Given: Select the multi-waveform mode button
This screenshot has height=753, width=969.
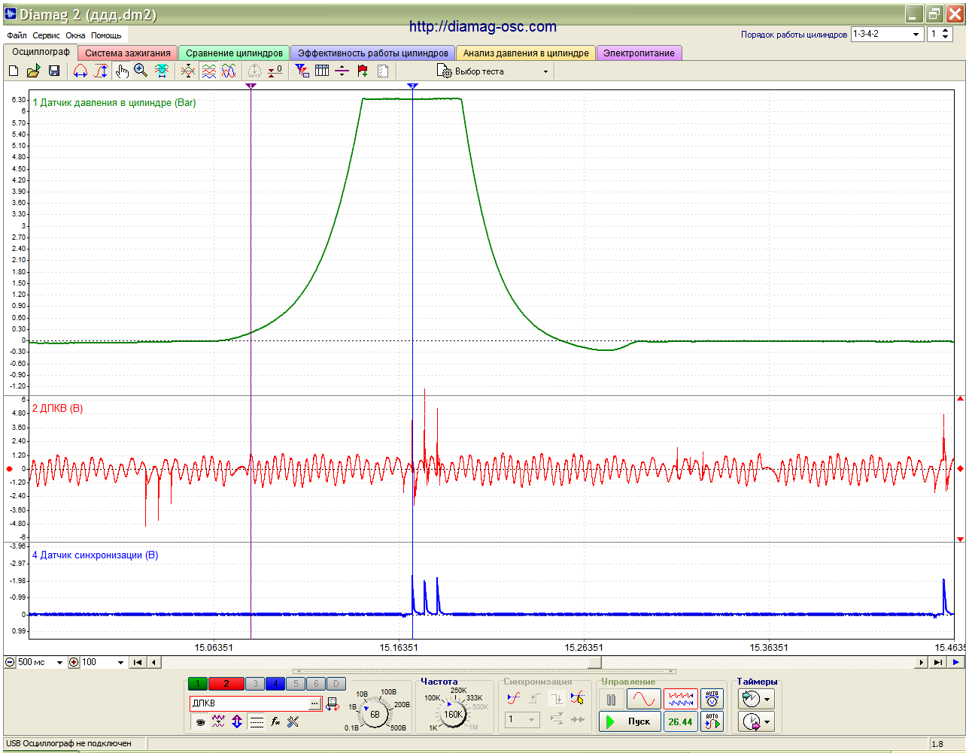Looking at the screenshot, I should pyautogui.click(x=680, y=700).
